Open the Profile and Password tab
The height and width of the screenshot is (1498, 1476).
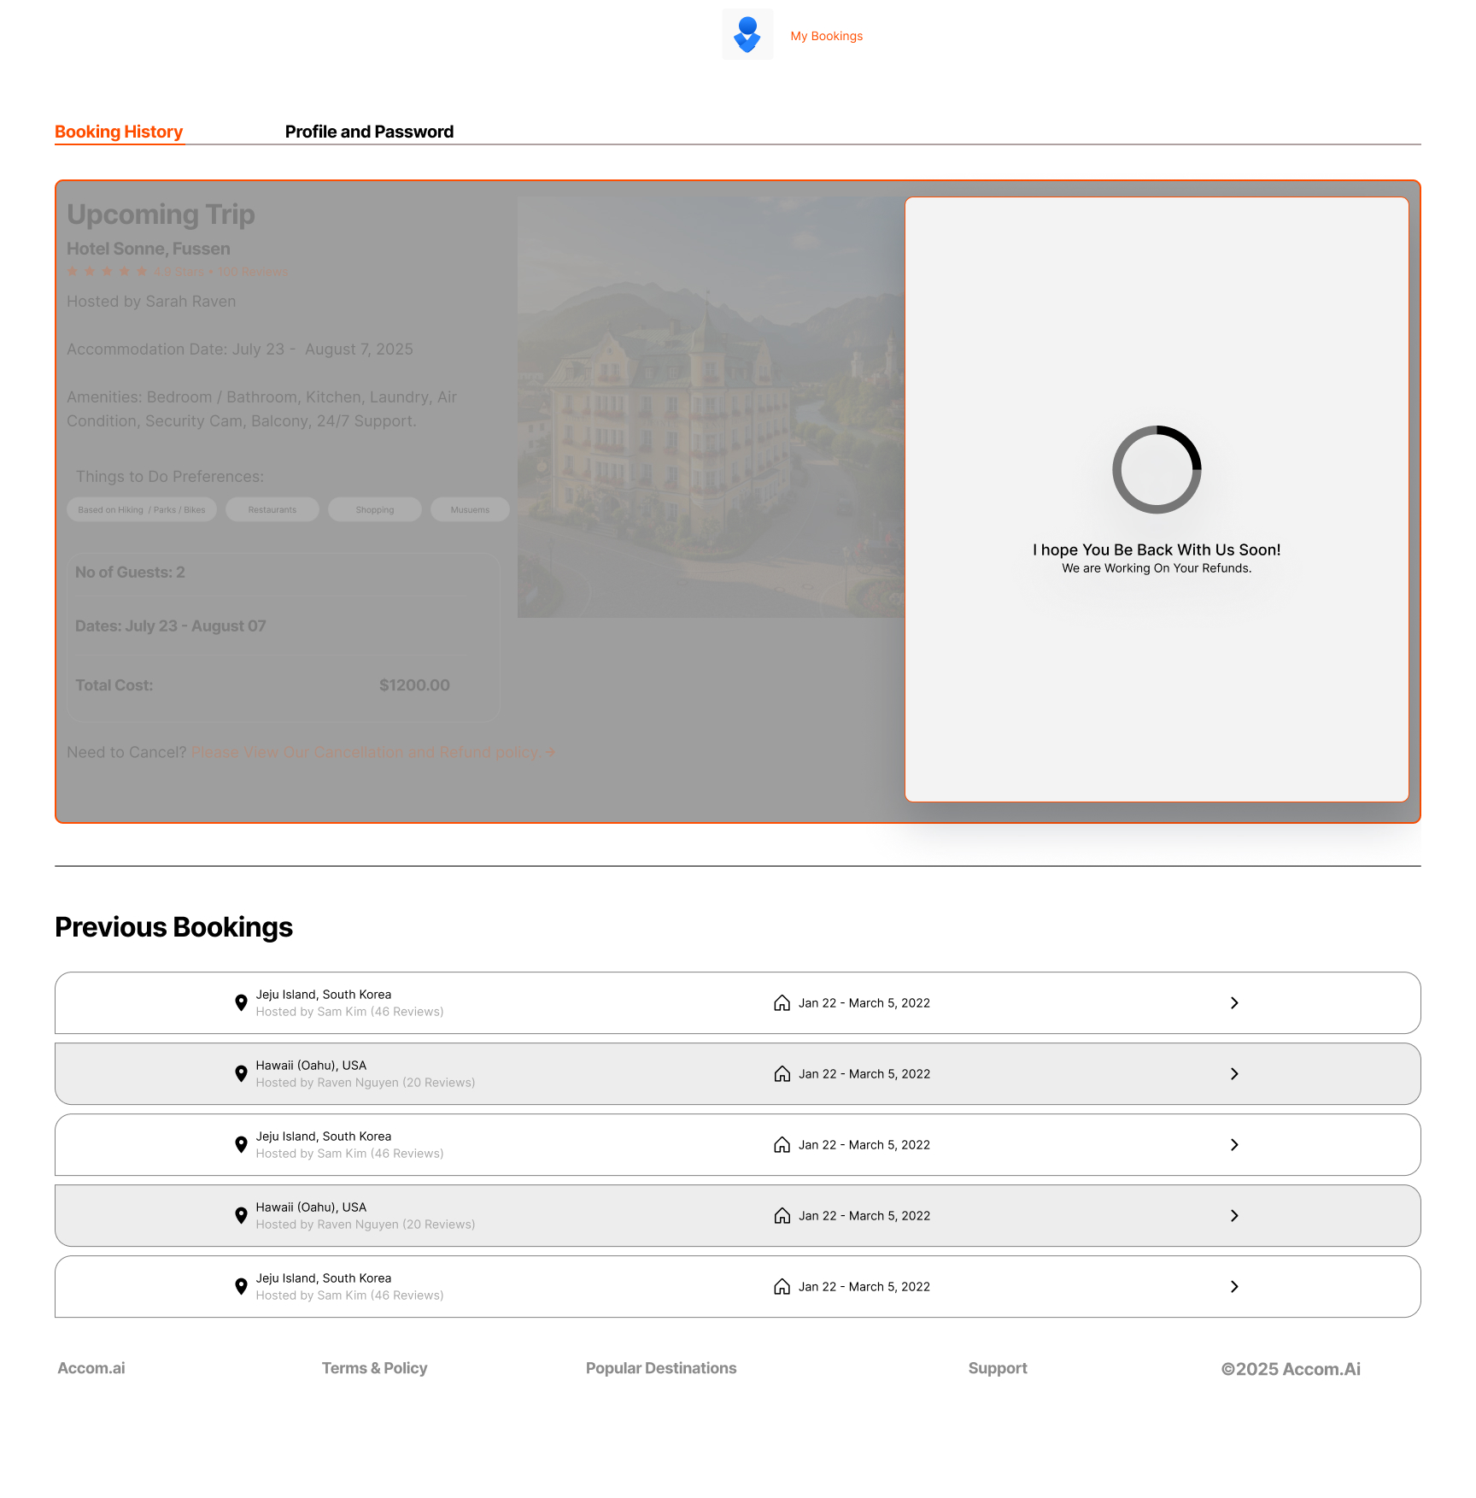click(369, 132)
